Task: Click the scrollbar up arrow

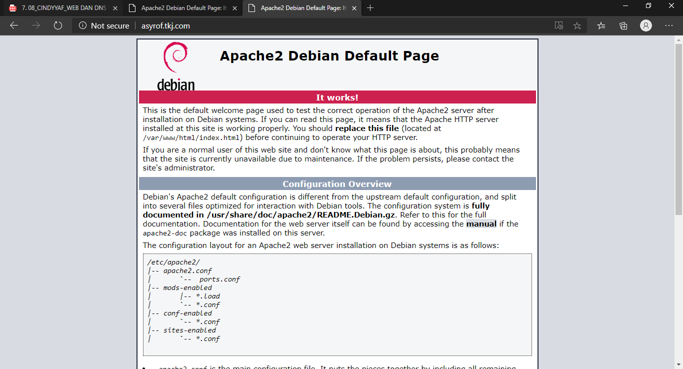Action: [x=678, y=39]
